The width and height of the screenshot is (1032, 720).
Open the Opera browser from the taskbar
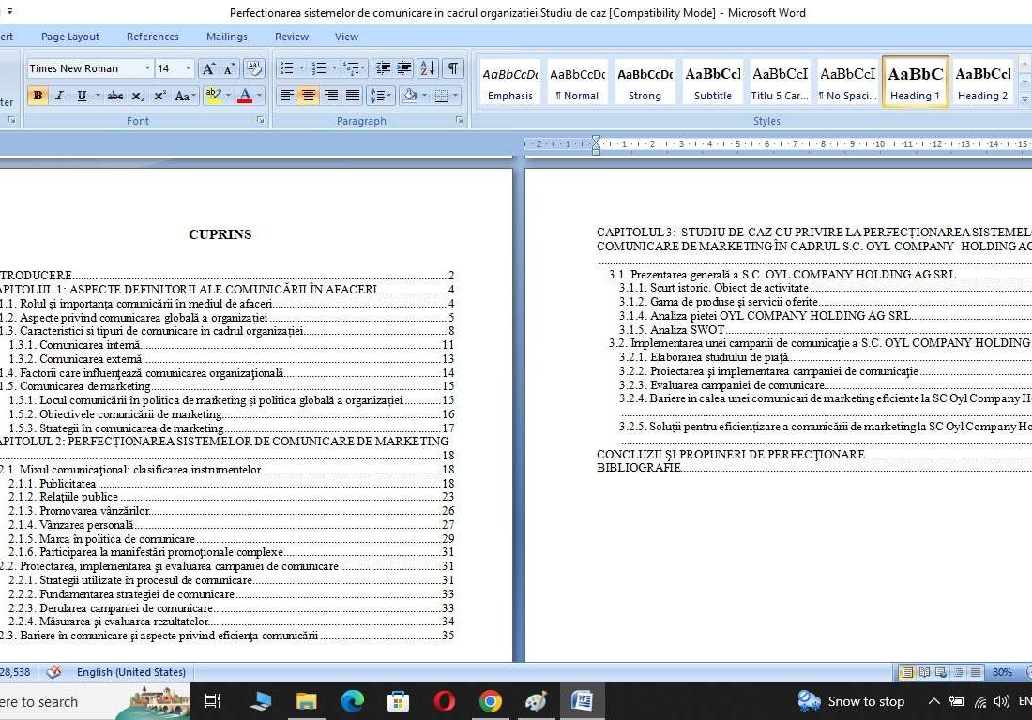click(x=444, y=701)
